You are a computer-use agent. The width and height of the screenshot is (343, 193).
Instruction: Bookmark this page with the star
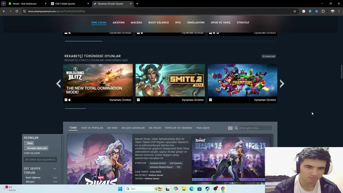tap(295, 11)
